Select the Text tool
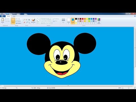The image size is (136, 102). pyautogui.click(x=29, y=20)
